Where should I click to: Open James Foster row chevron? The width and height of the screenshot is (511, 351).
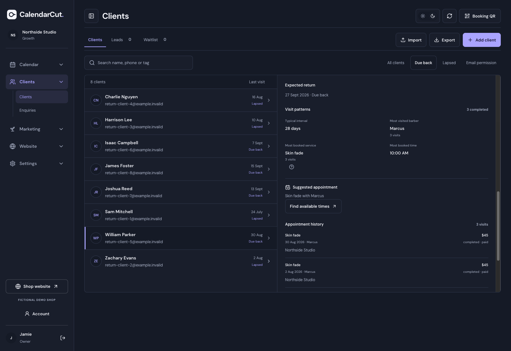pos(269,169)
